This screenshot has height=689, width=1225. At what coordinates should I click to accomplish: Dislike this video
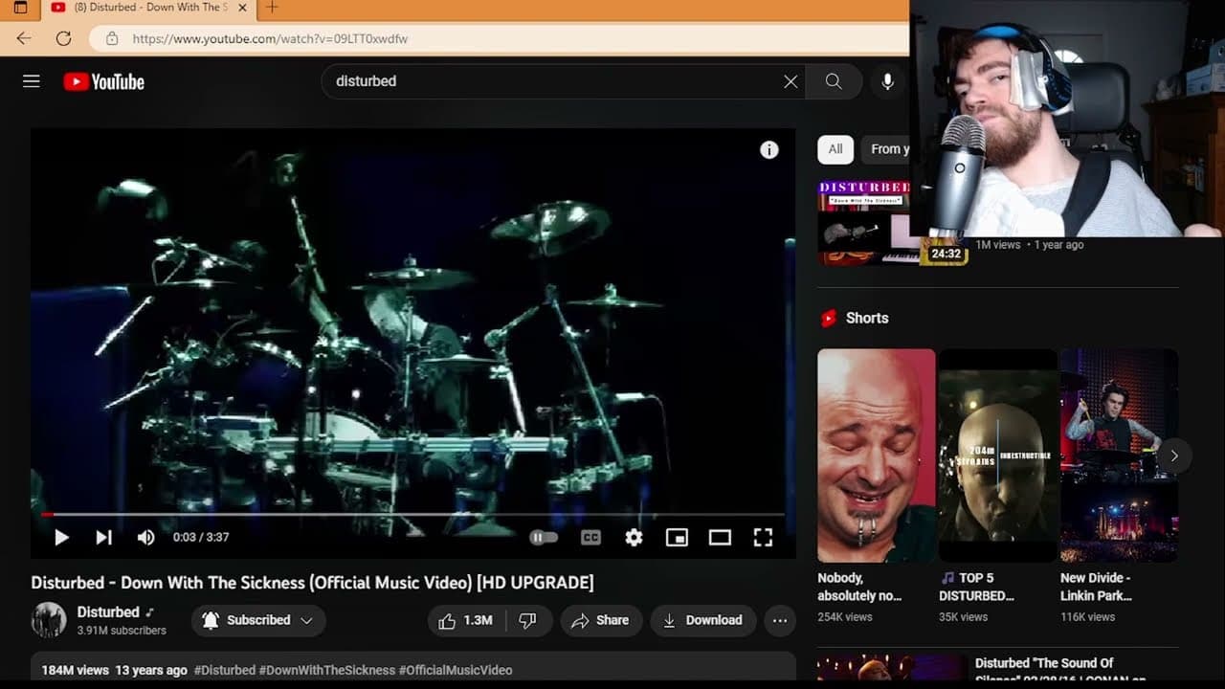[527, 620]
